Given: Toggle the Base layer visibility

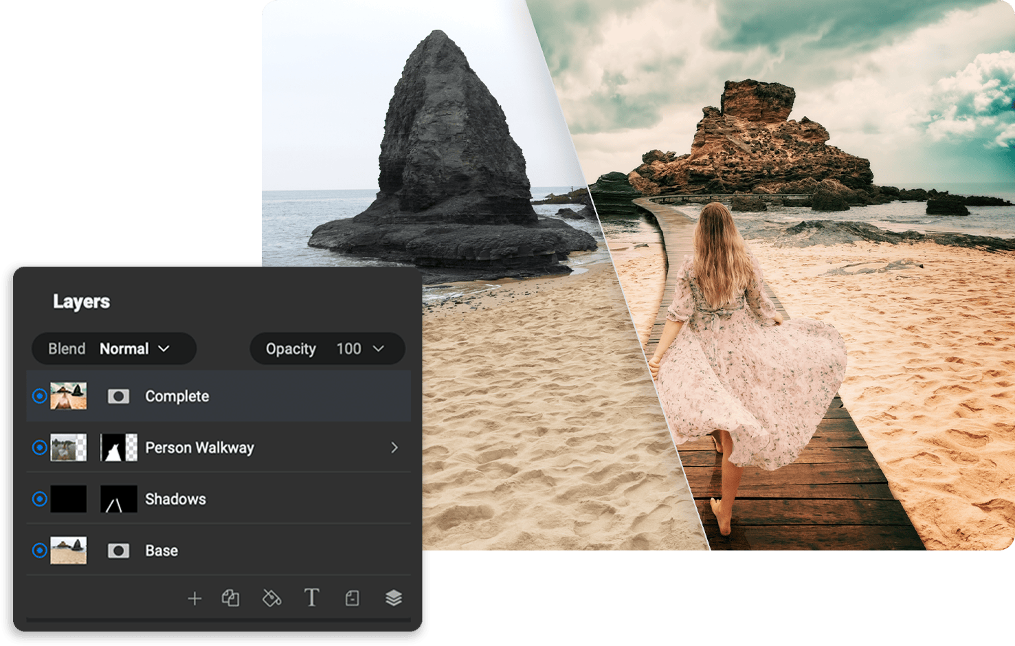Looking at the screenshot, I should point(39,550).
